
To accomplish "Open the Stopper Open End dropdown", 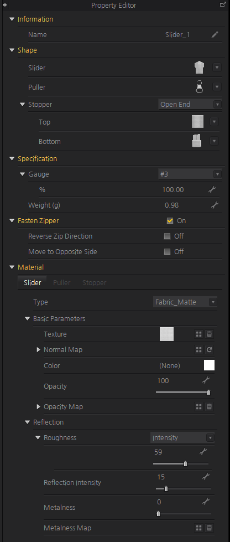I will [x=190, y=105].
